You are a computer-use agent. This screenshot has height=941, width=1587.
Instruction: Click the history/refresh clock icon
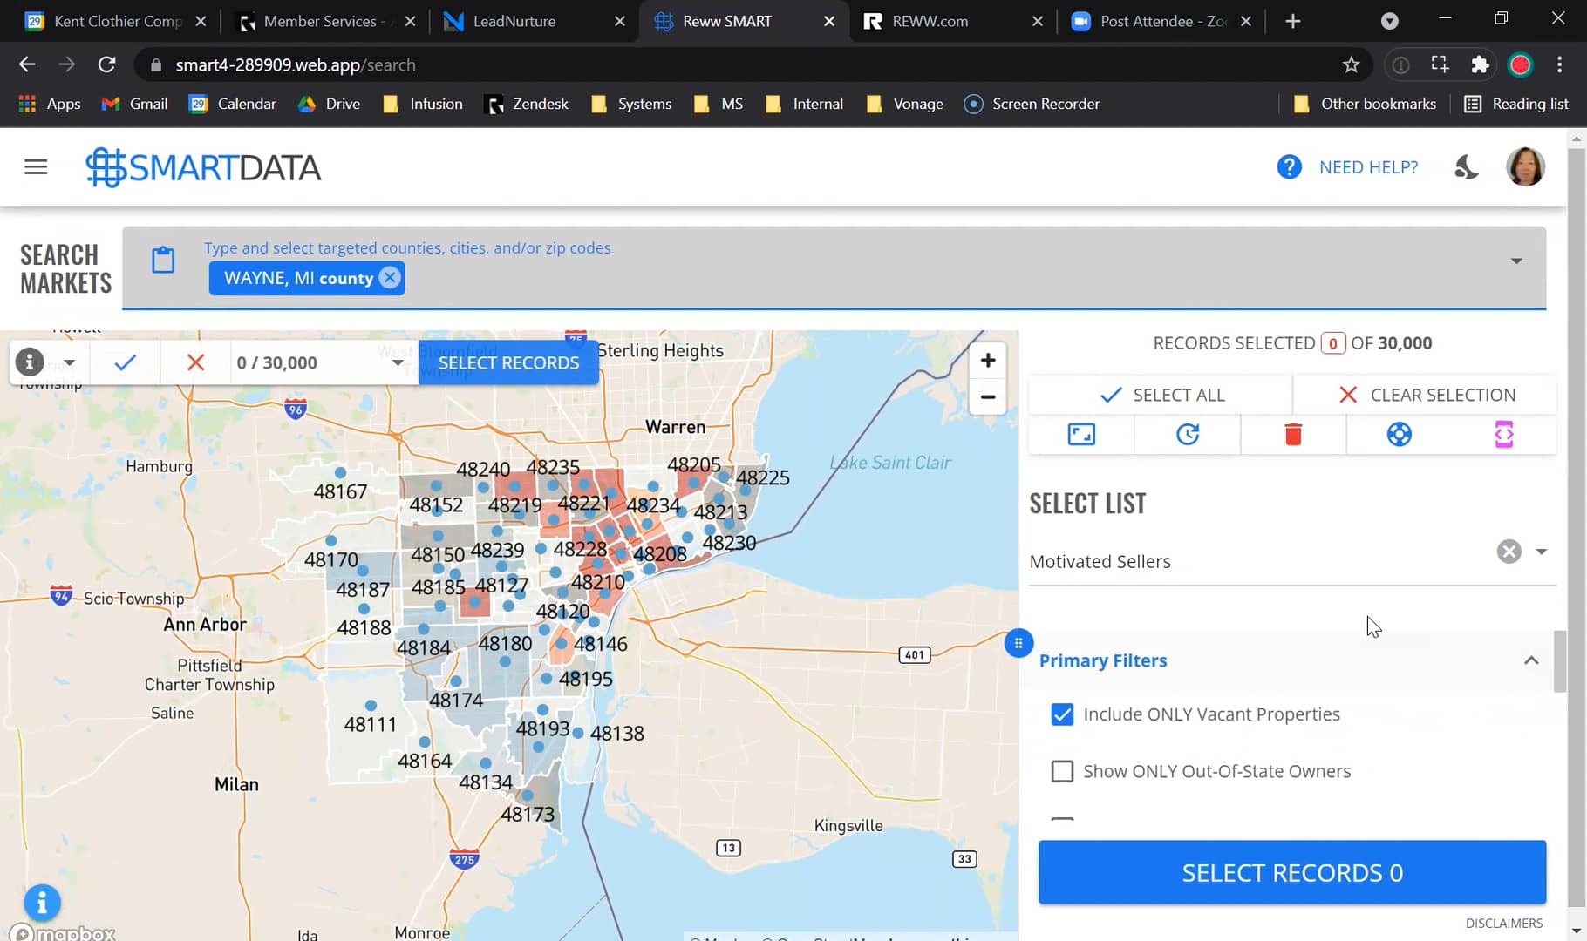(1186, 434)
